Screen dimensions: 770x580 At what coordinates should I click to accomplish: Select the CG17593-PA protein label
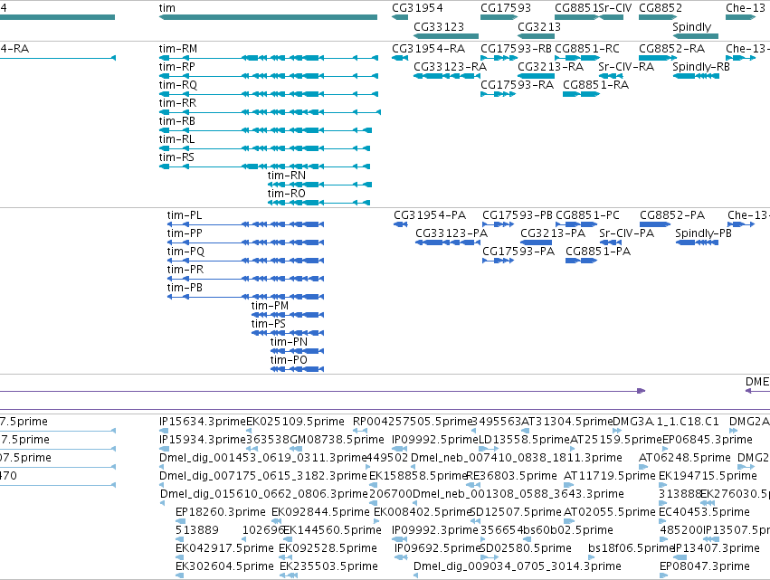pos(518,252)
